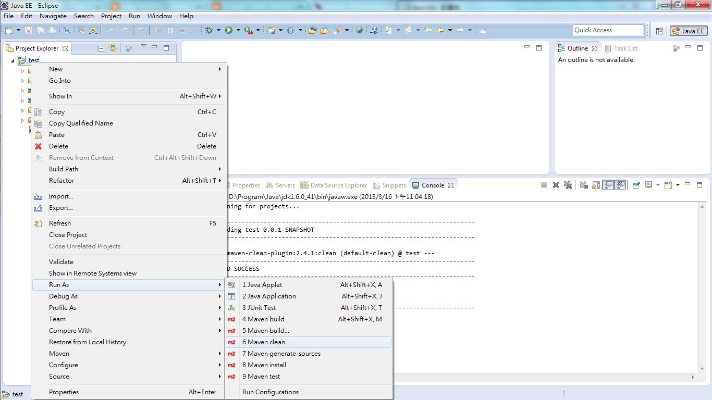Toggle Show Console on standard output change
This screenshot has height=400, width=712.
(608, 185)
